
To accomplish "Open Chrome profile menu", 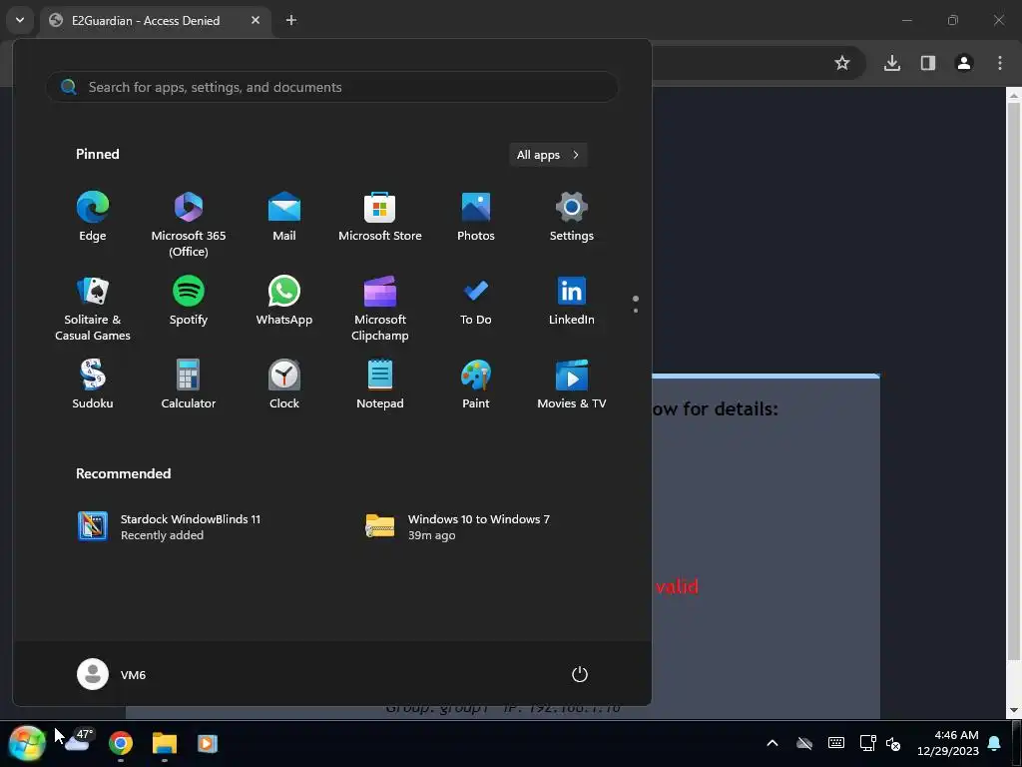I will (964, 63).
